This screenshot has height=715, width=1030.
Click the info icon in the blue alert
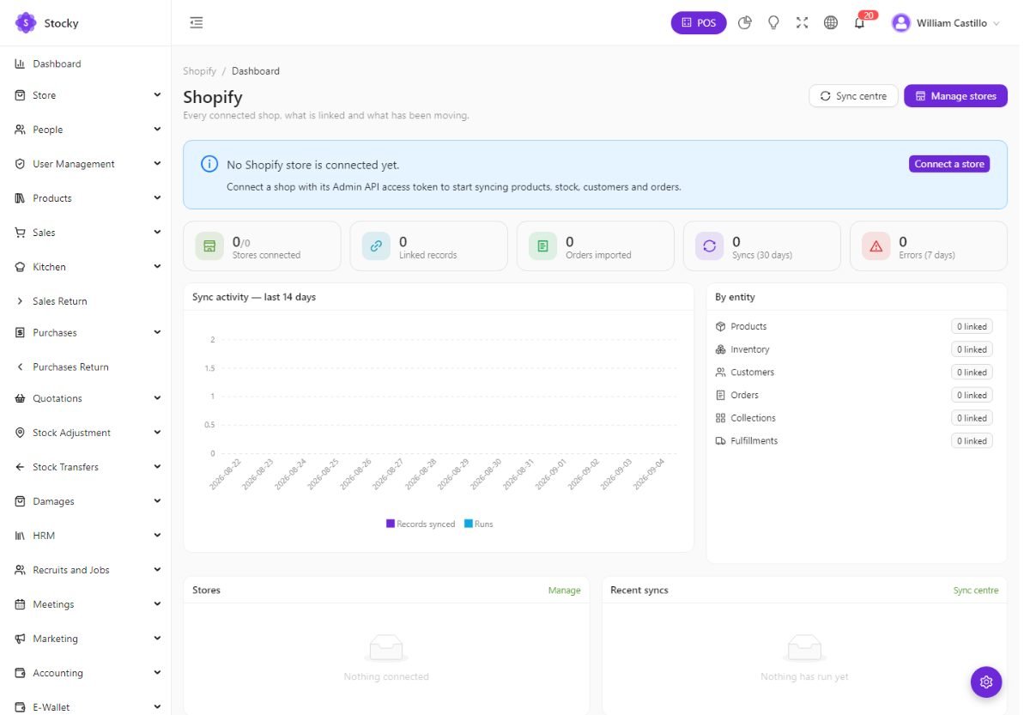[x=209, y=164]
